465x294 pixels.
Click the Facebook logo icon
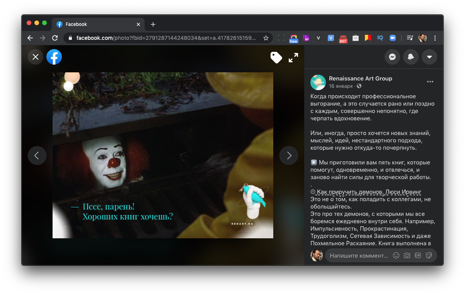tap(54, 57)
